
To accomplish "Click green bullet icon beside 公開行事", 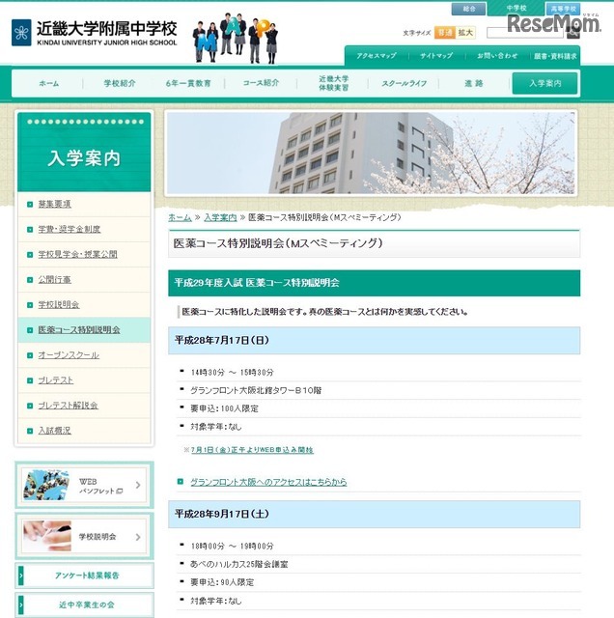I will point(30,280).
